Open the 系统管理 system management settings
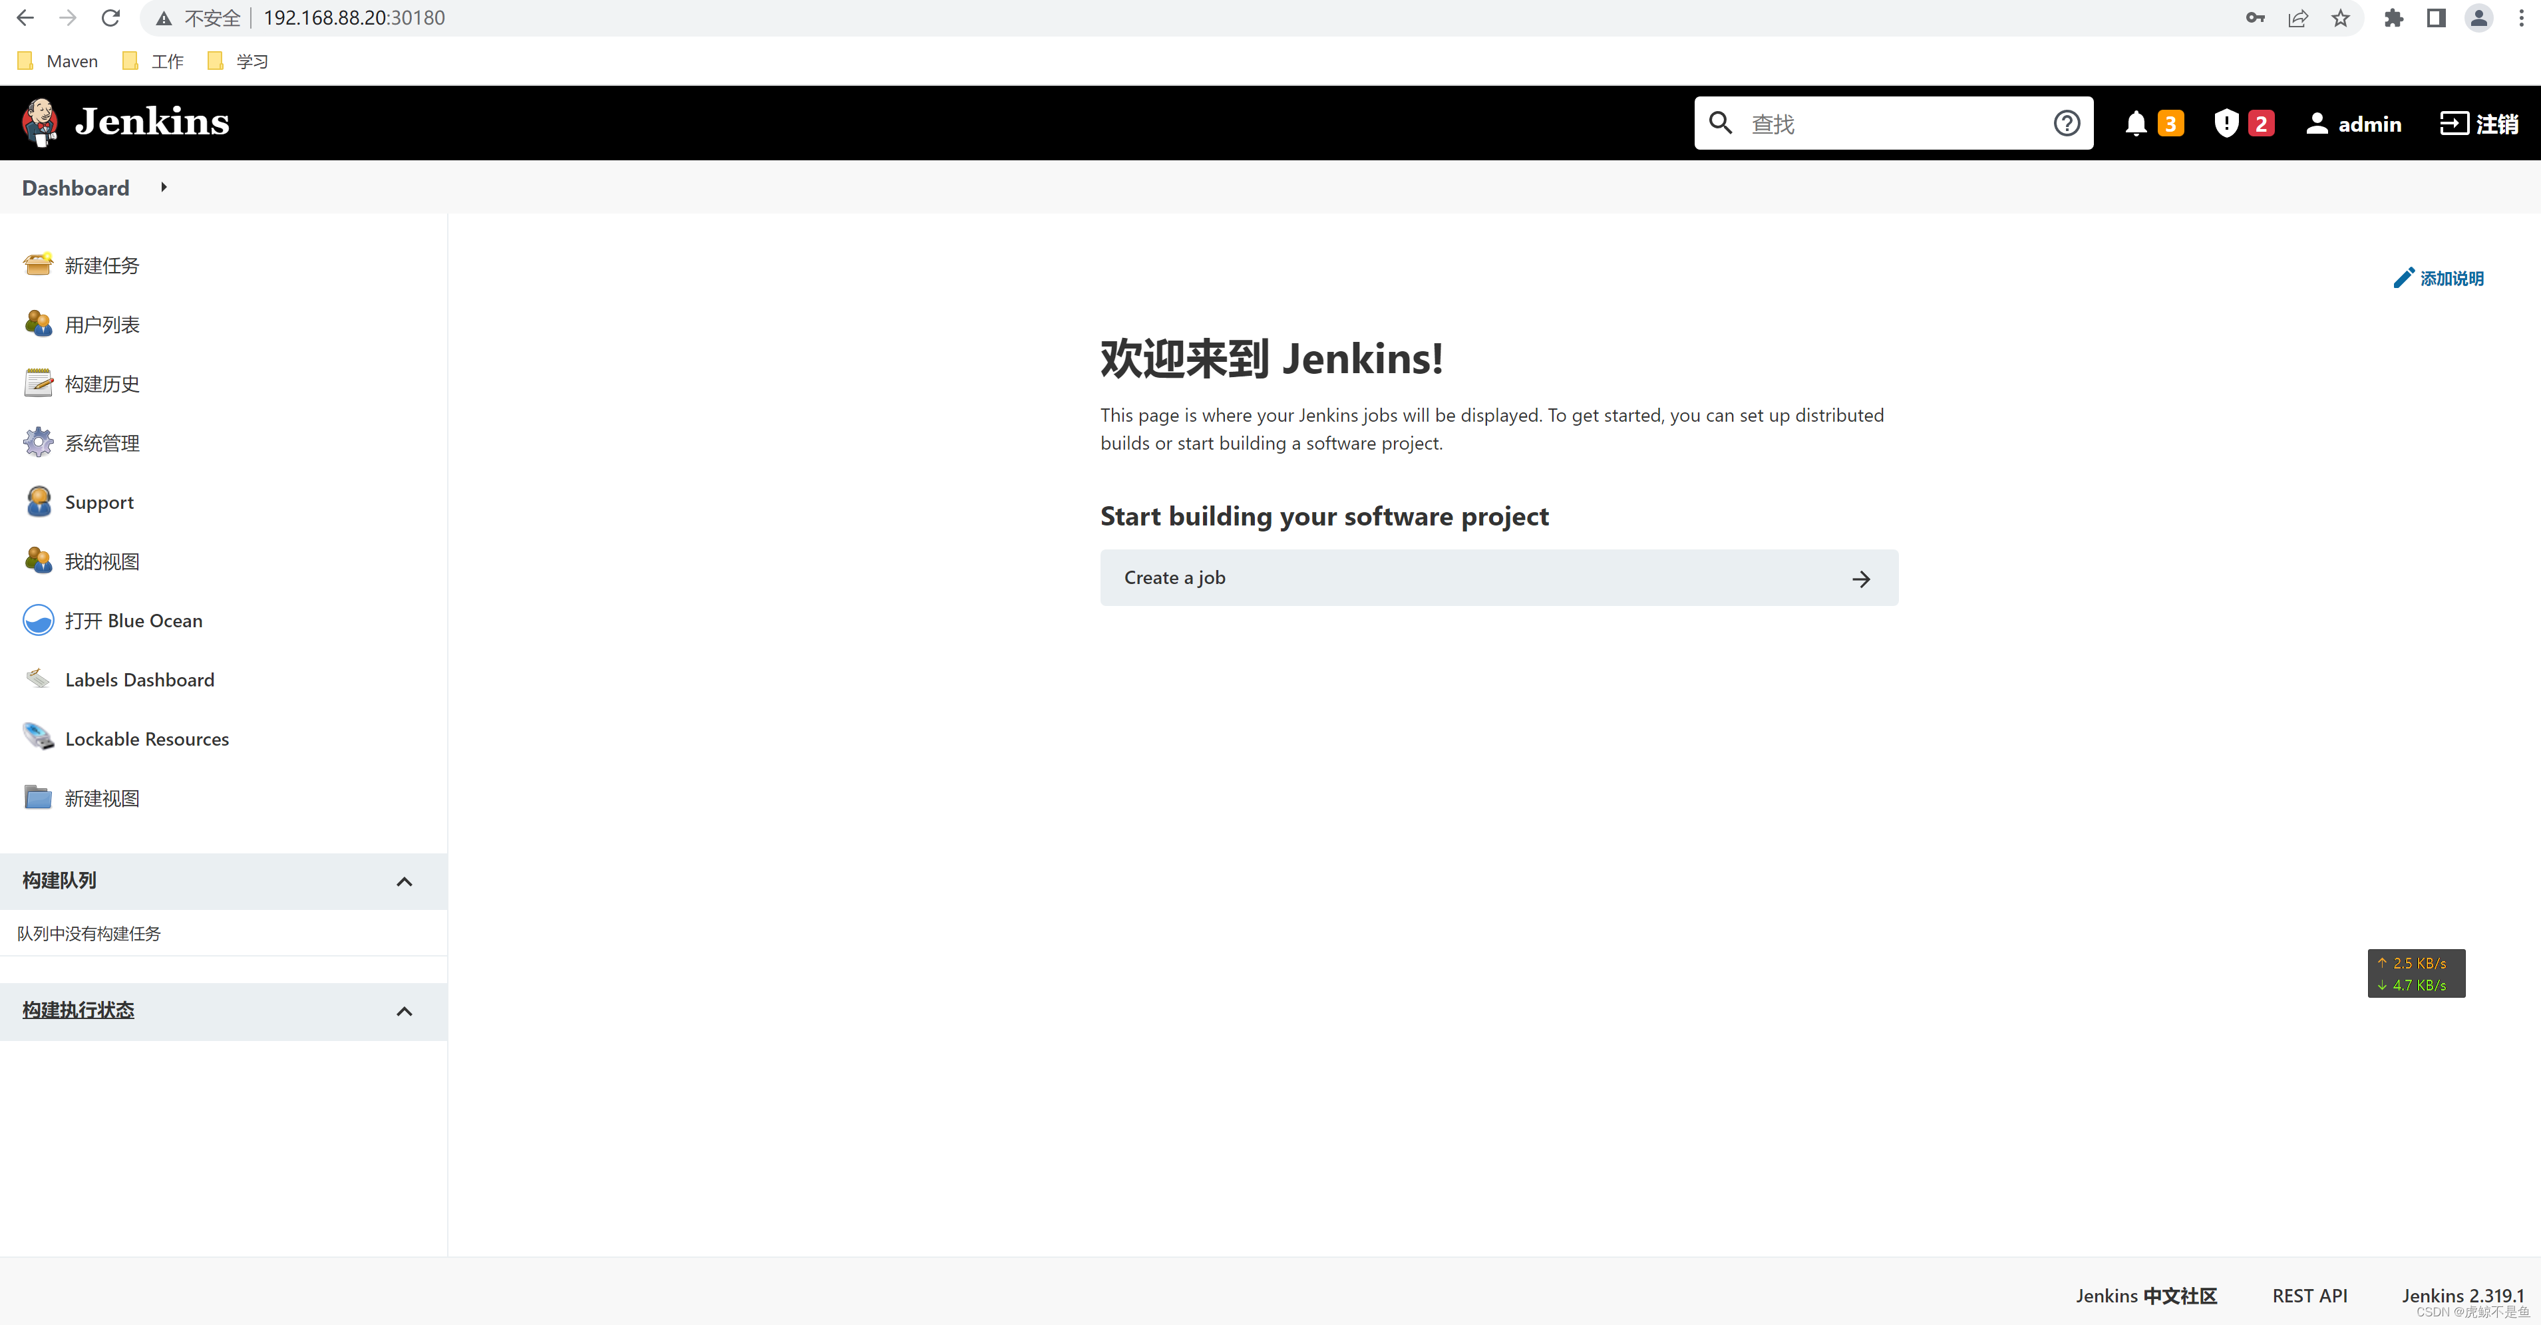Image resolution: width=2541 pixels, height=1325 pixels. pyautogui.click(x=102, y=442)
